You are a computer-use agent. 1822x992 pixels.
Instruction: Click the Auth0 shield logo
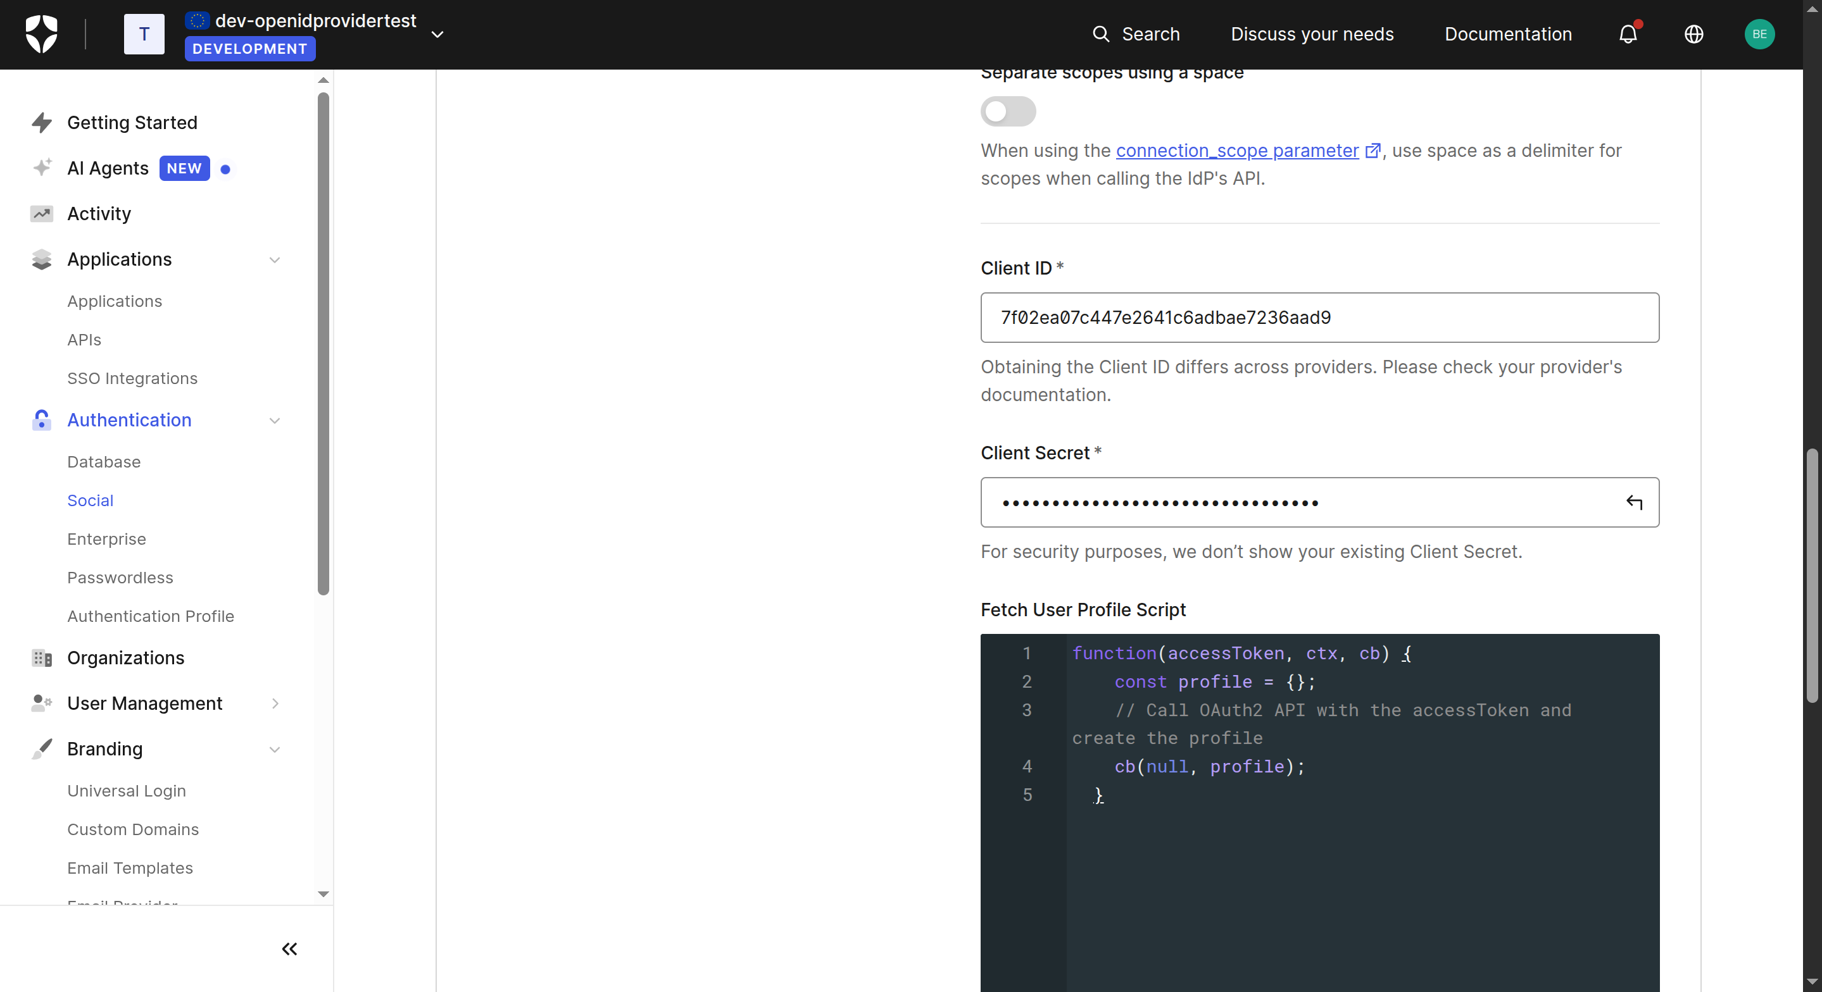coord(41,34)
